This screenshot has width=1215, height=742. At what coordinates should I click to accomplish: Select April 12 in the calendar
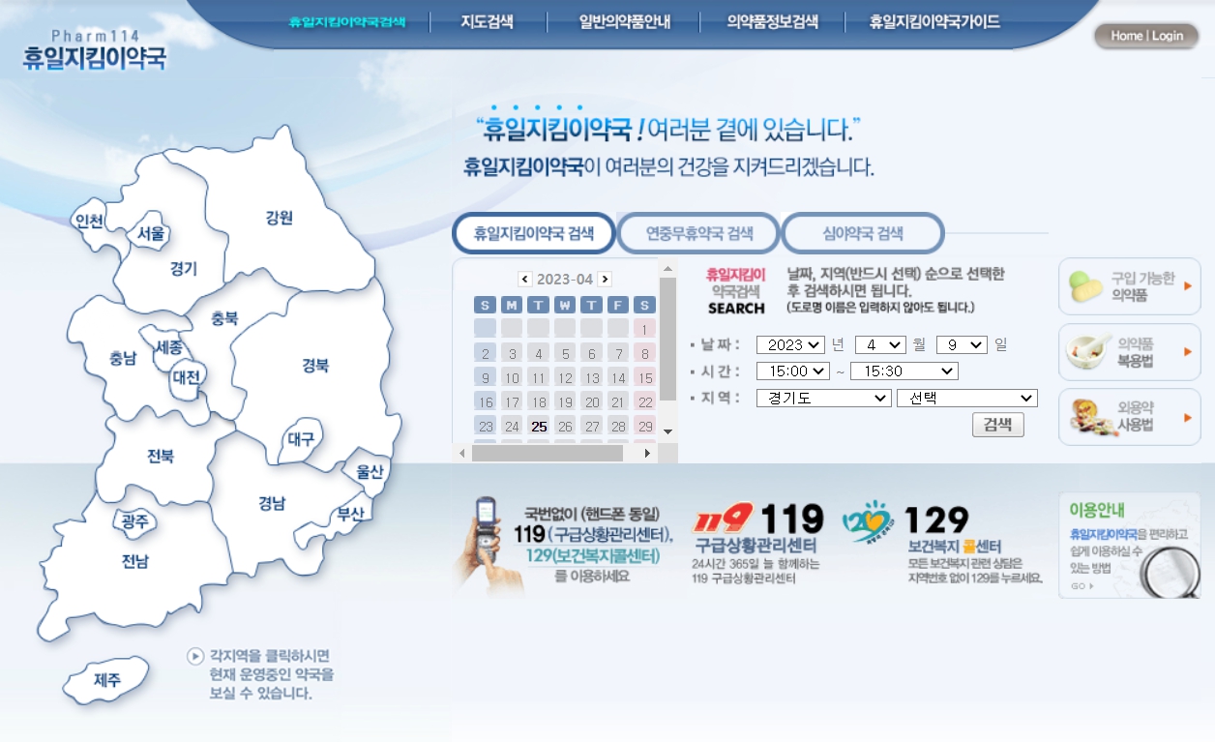[565, 377]
